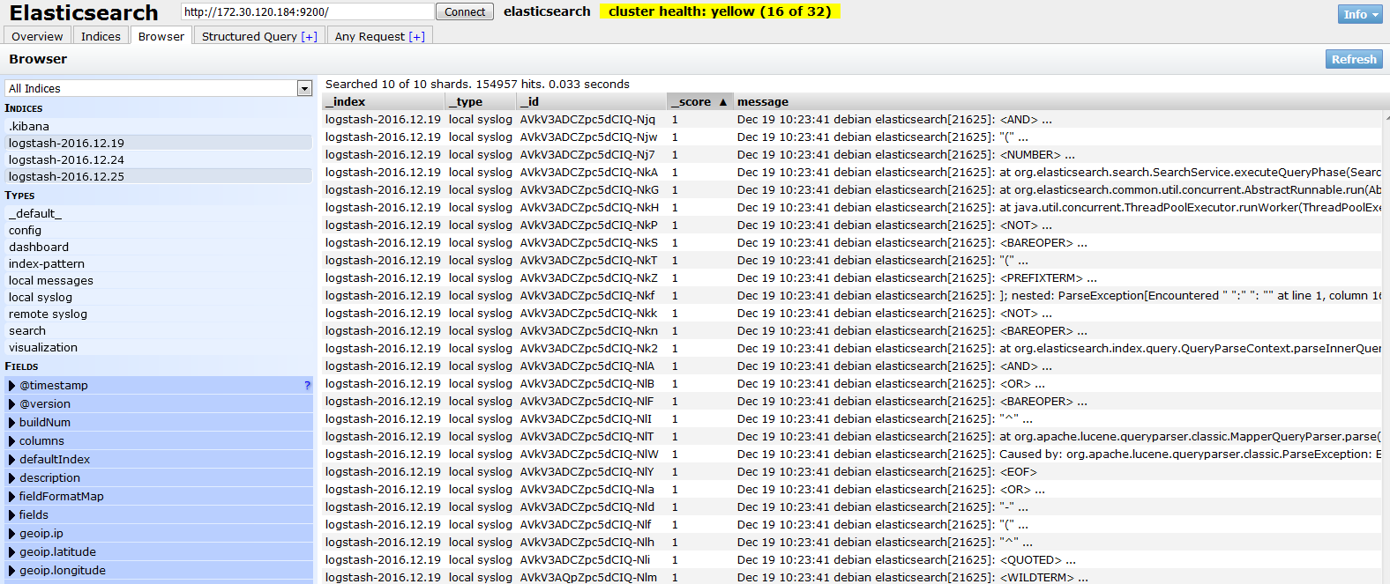This screenshot has width=1390, height=584.
Task: Expand the geoip.ip field filter
Action: pyautogui.click(x=159, y=533)
